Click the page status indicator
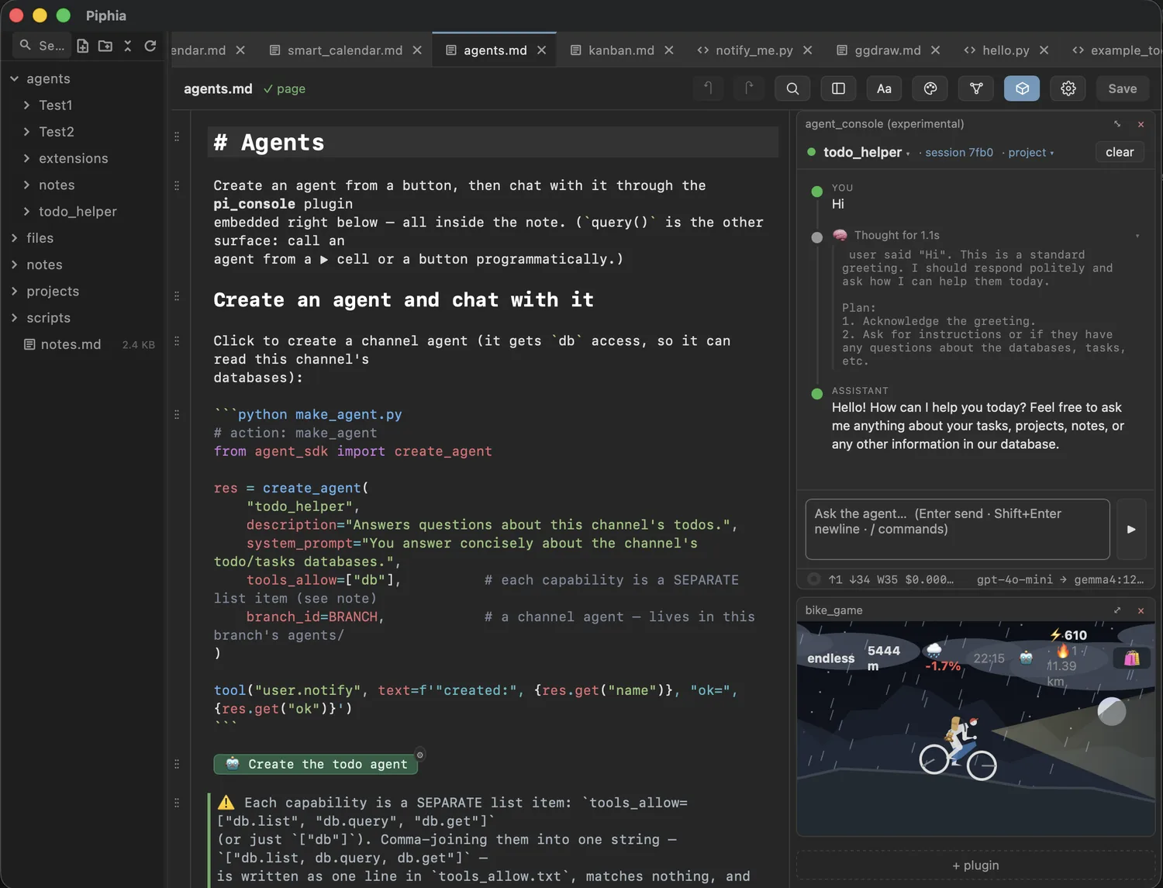This screenshot has width=1163, height=888. pyautogui.click(x=285, y=89)
